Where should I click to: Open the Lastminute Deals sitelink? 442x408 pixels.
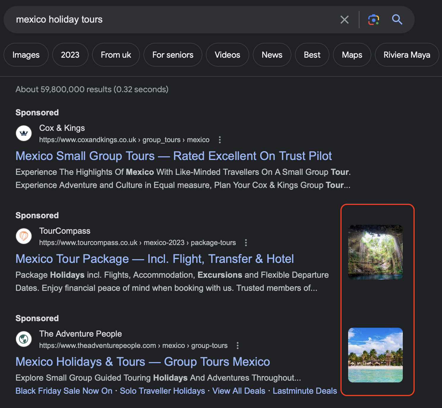(x=305, y=391)
